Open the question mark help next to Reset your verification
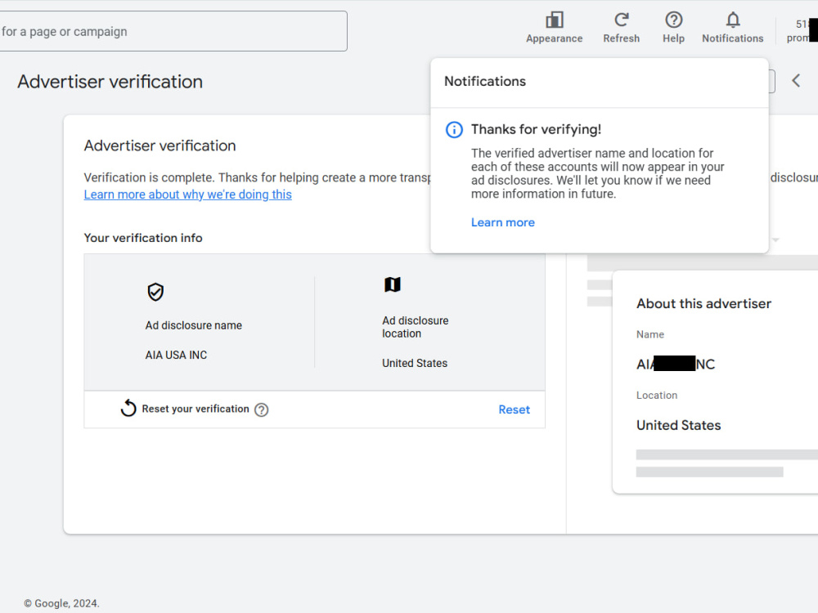The image size is (818, 613). tap(262, 409)
